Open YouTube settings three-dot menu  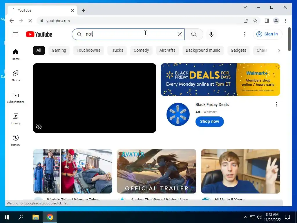(245, 34)
